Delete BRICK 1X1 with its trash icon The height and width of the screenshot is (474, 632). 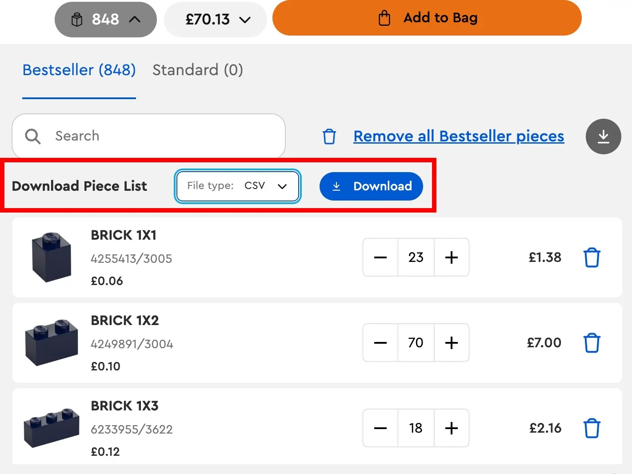(592, 257)
